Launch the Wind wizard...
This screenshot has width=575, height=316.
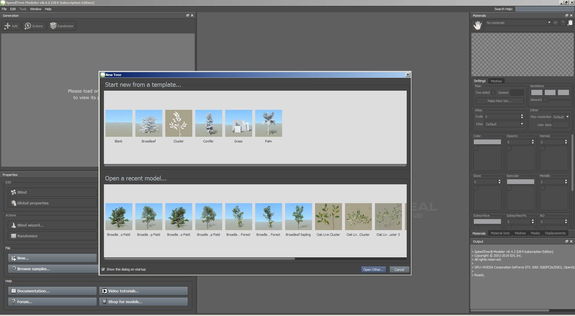click(x=52, y=225)
